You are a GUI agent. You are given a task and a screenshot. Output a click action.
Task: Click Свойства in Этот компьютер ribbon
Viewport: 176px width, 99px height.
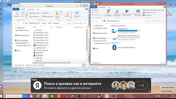(95, 10)
